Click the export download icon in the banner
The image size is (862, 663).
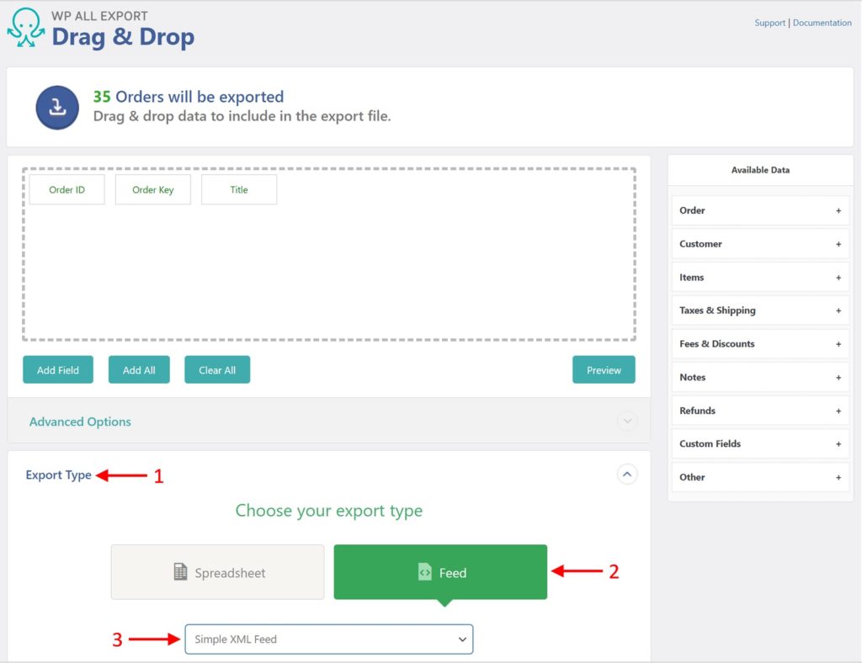(56, 106)
